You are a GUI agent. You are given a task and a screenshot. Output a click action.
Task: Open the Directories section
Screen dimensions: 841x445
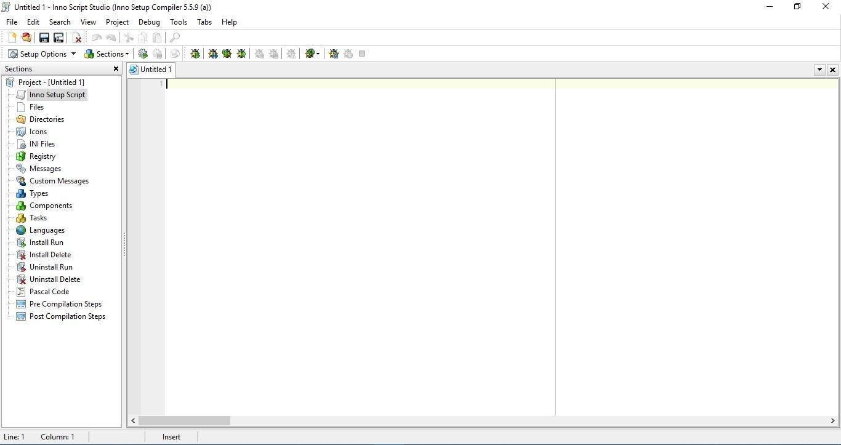pyautogui.click(x=47, y=119)
